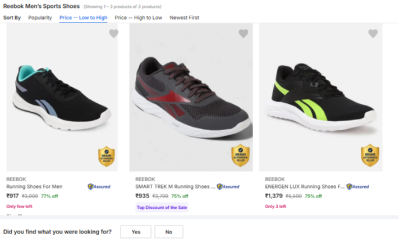Click the Top Discount of the Sale tag

(162, 208)
